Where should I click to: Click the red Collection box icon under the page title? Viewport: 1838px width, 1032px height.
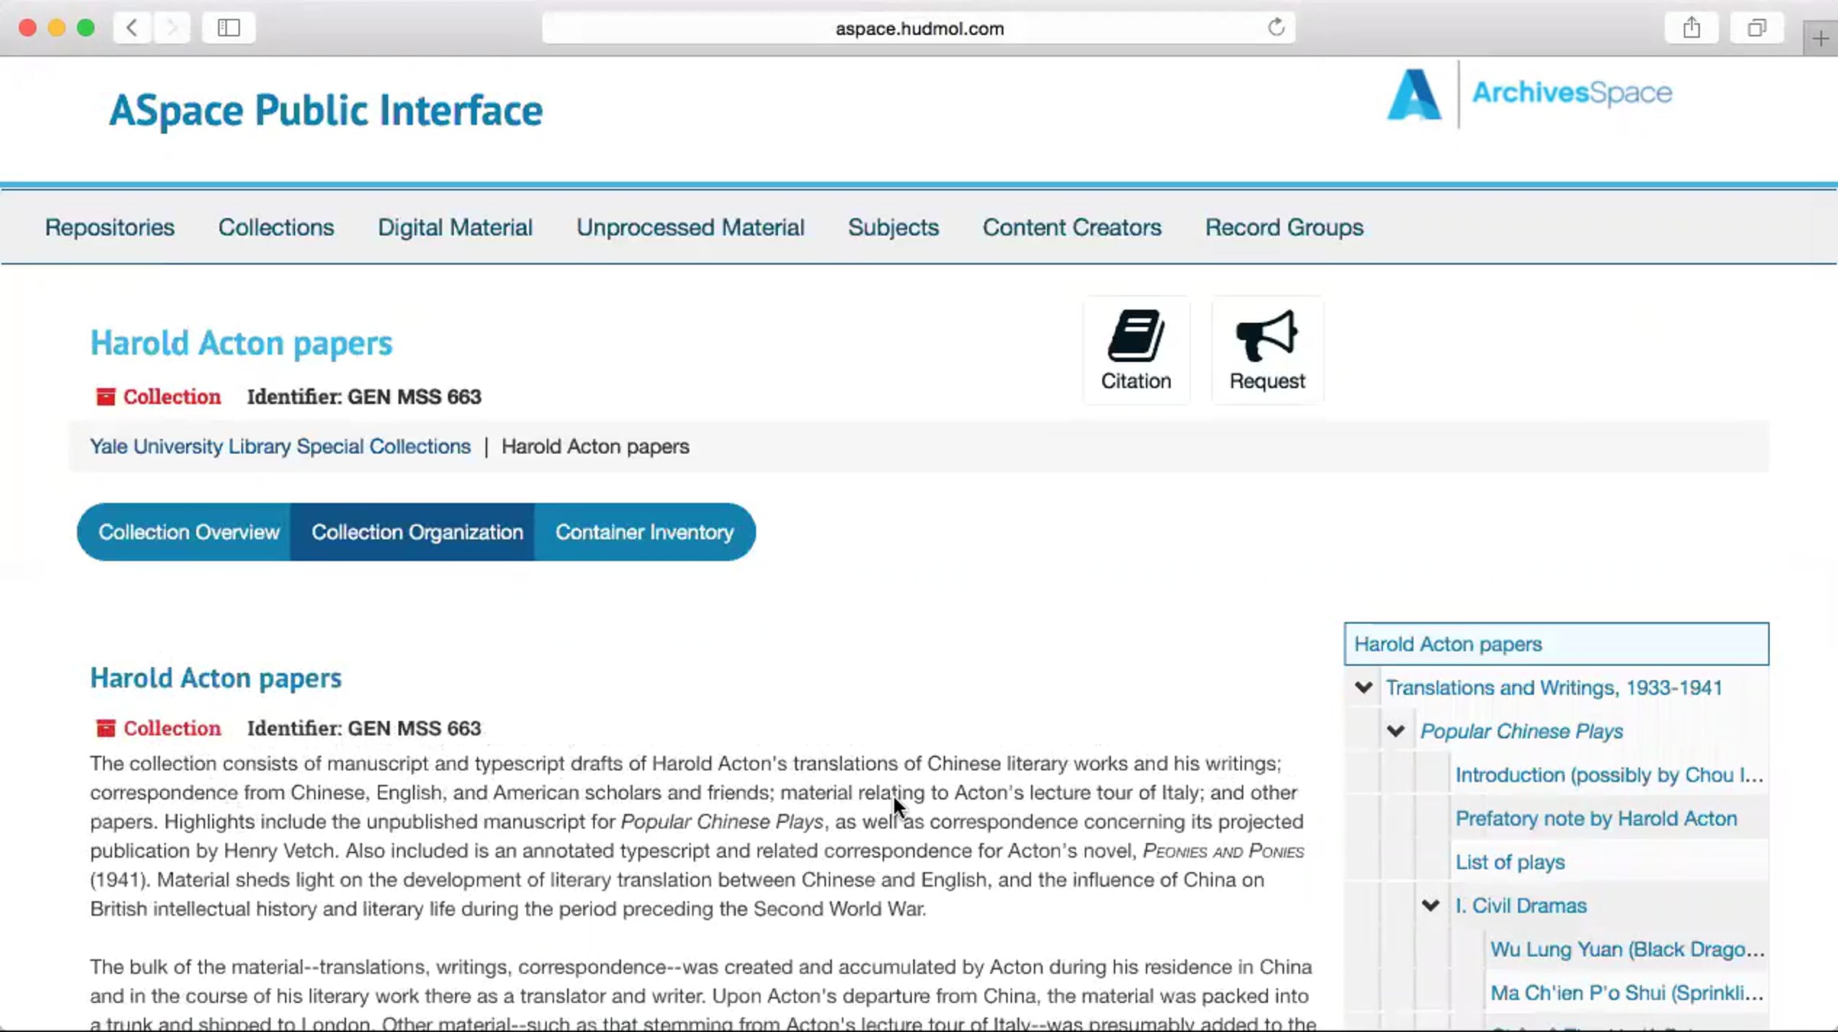coord(106,397)
